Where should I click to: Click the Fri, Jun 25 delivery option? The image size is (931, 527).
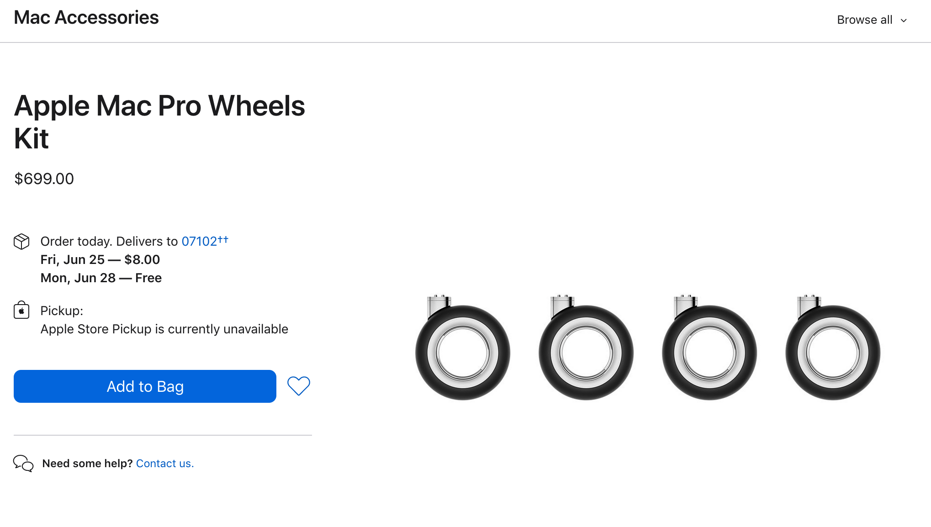pyautogui.click(x=100, y=260)
